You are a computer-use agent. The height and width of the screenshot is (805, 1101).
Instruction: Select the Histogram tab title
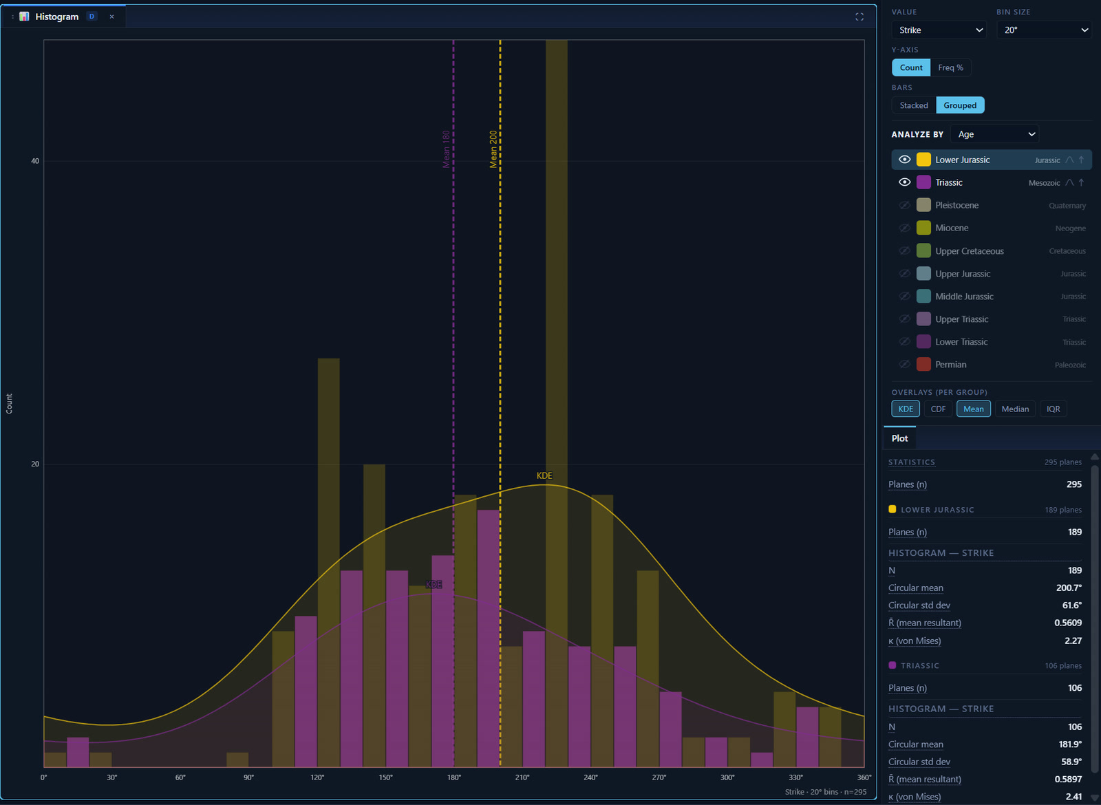tap(57, 17)
